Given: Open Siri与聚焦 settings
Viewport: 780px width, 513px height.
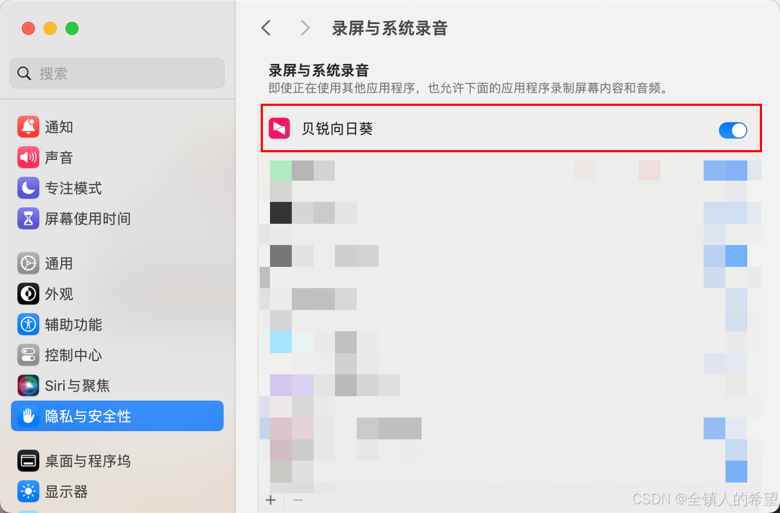Looking at the screenshot, I should pyautogui.click(x=117, y=385).
